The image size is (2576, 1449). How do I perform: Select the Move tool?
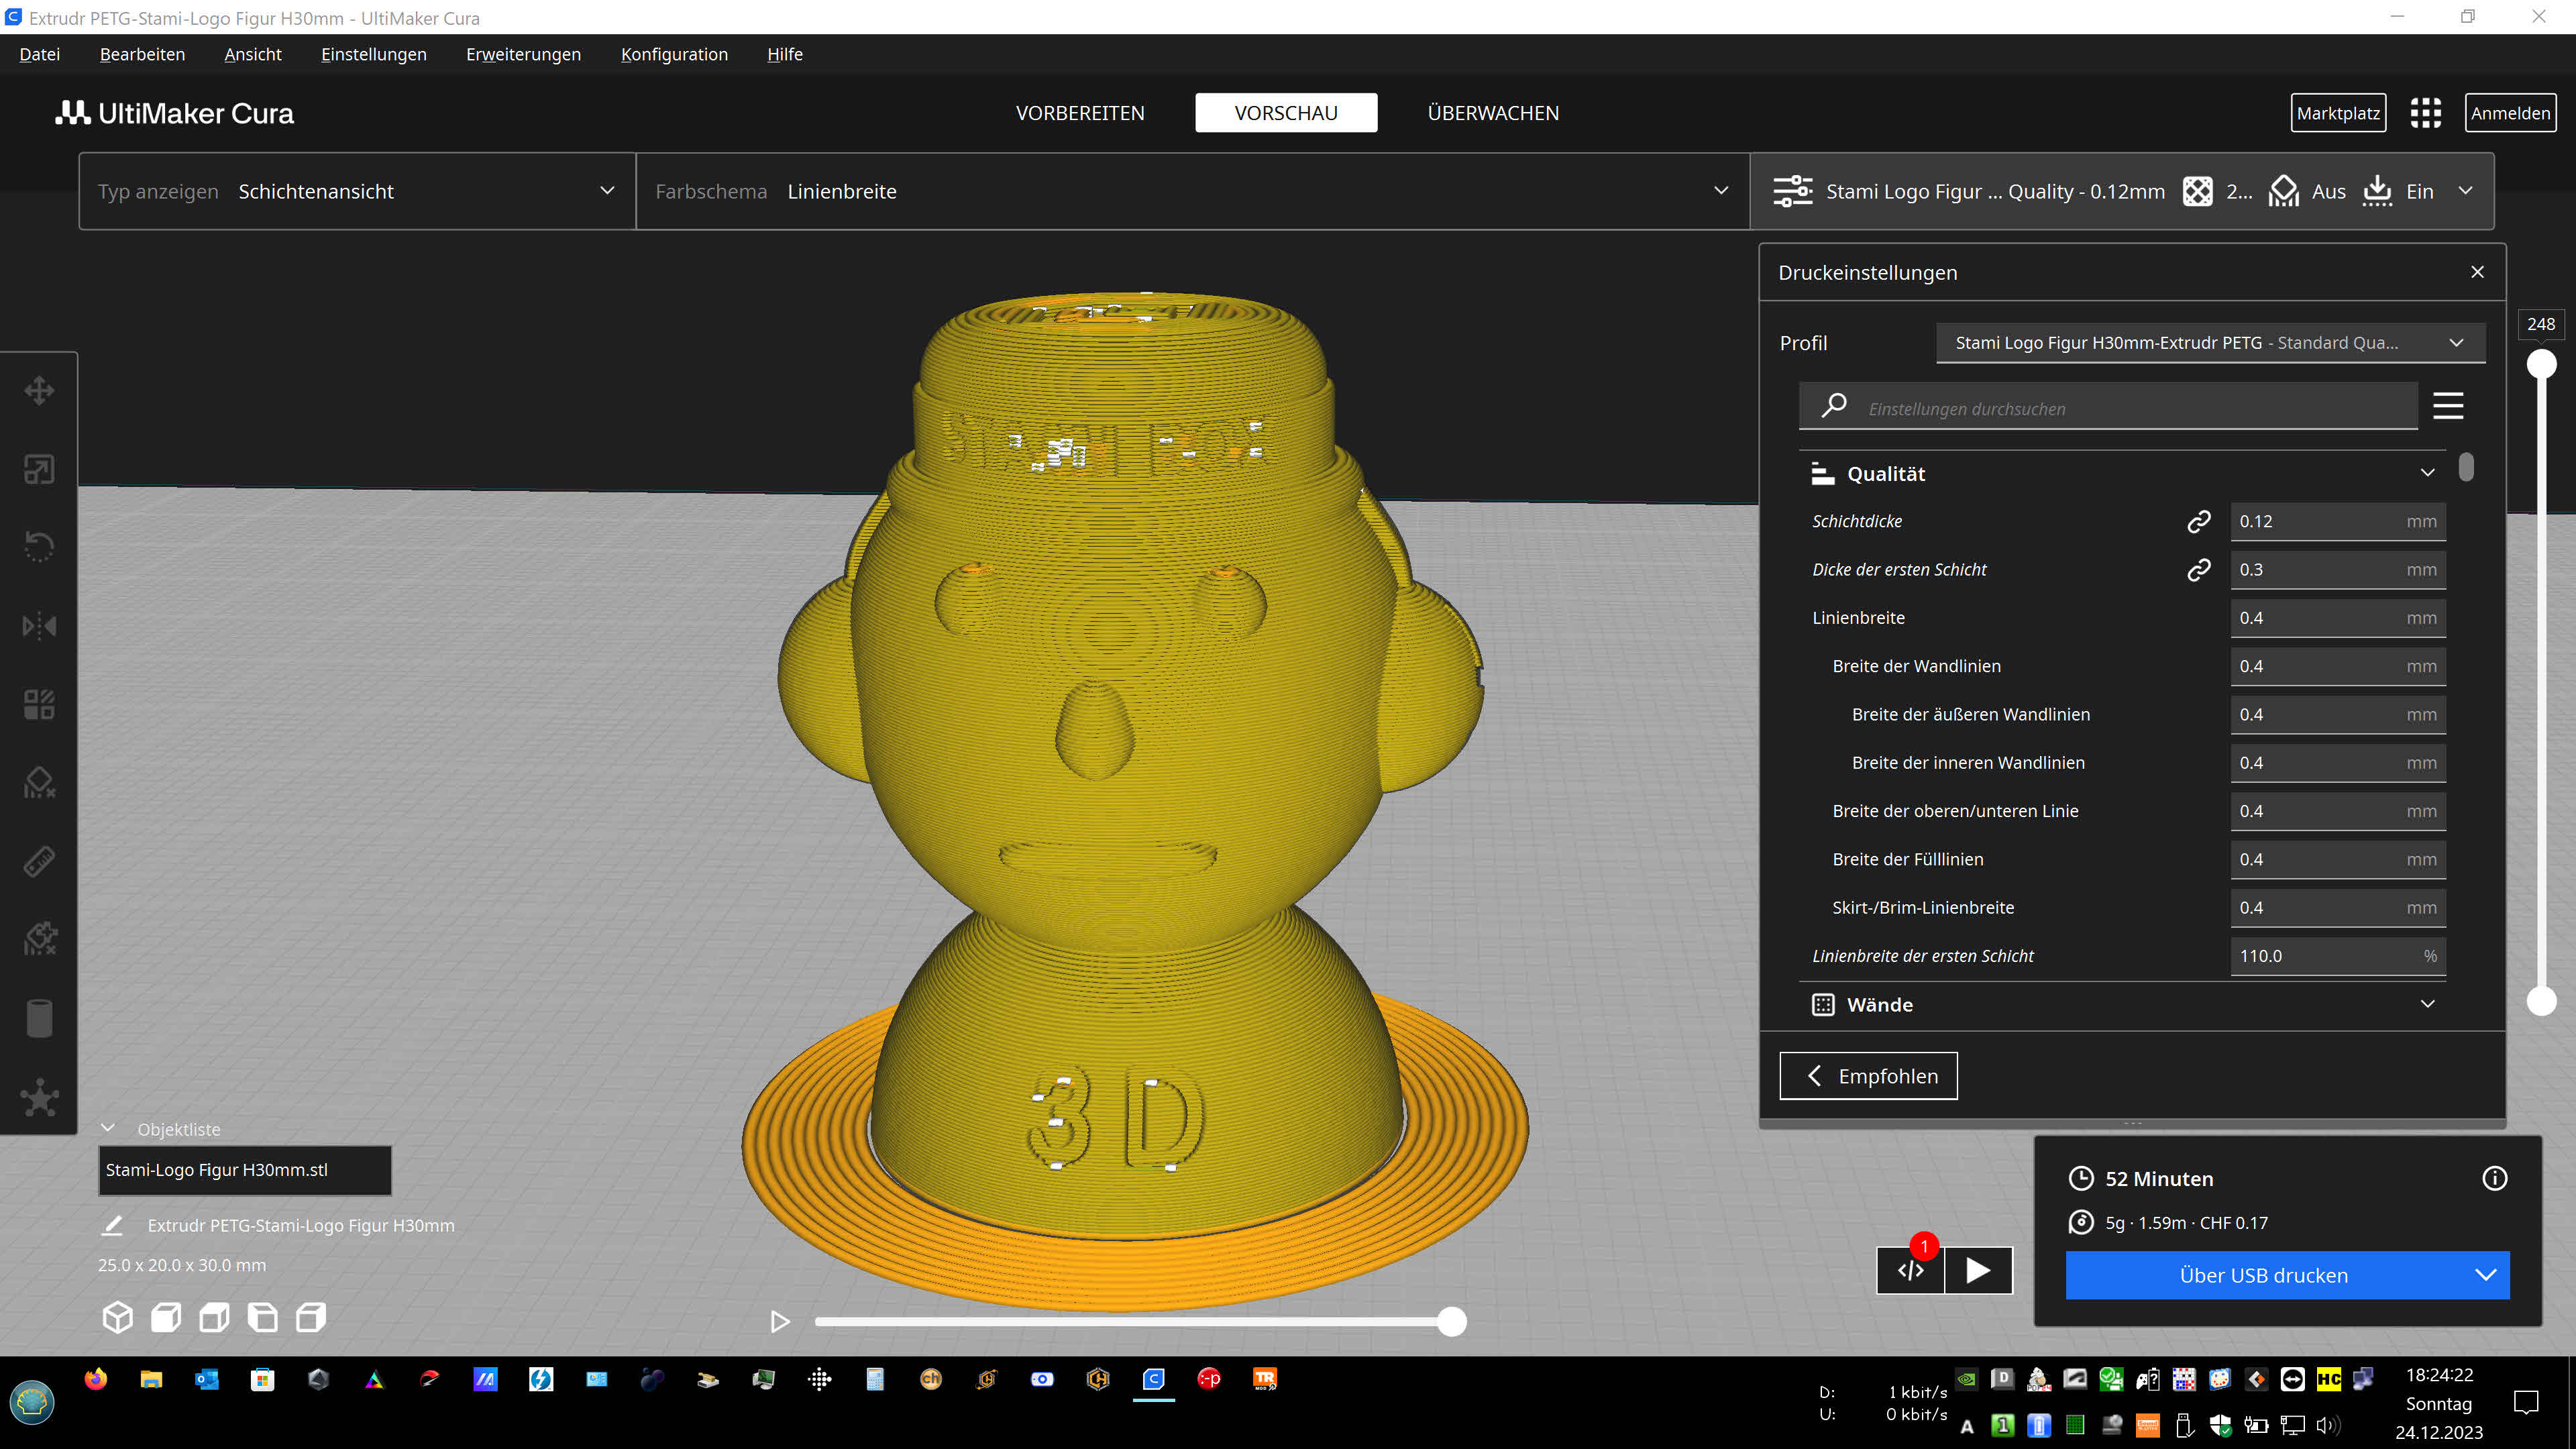39,390
